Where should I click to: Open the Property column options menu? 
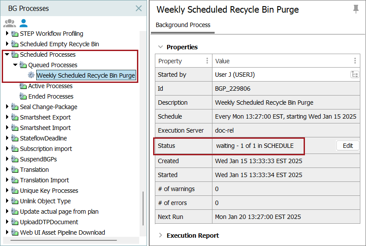207,61
